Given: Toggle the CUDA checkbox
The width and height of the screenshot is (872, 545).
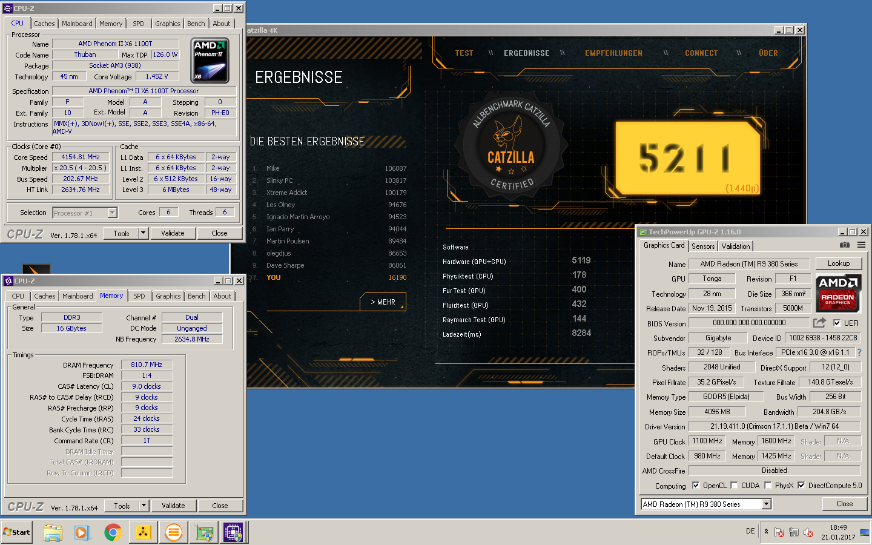Looking at the screenshot, I should 734,485.
